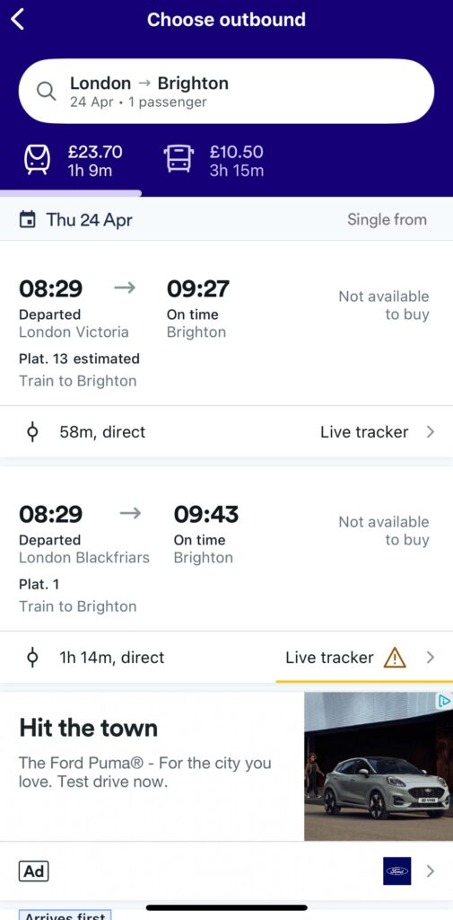Select the bus transport icon
The width and height of the screenshot is (453, 920).
pos(179,159)
